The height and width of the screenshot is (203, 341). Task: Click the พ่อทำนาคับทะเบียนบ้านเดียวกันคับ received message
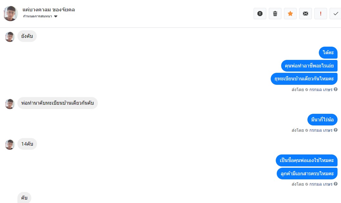[57, 103]
